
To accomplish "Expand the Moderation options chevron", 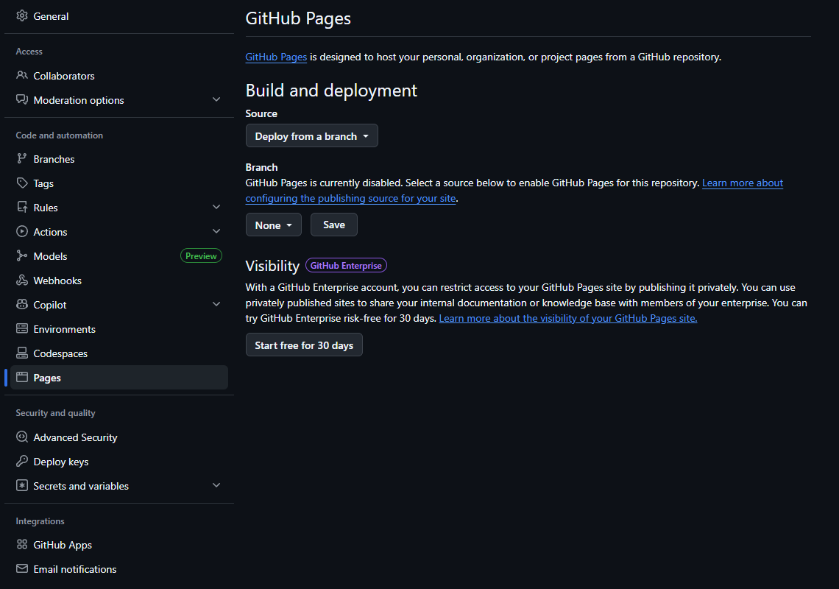I will (216, 99).
